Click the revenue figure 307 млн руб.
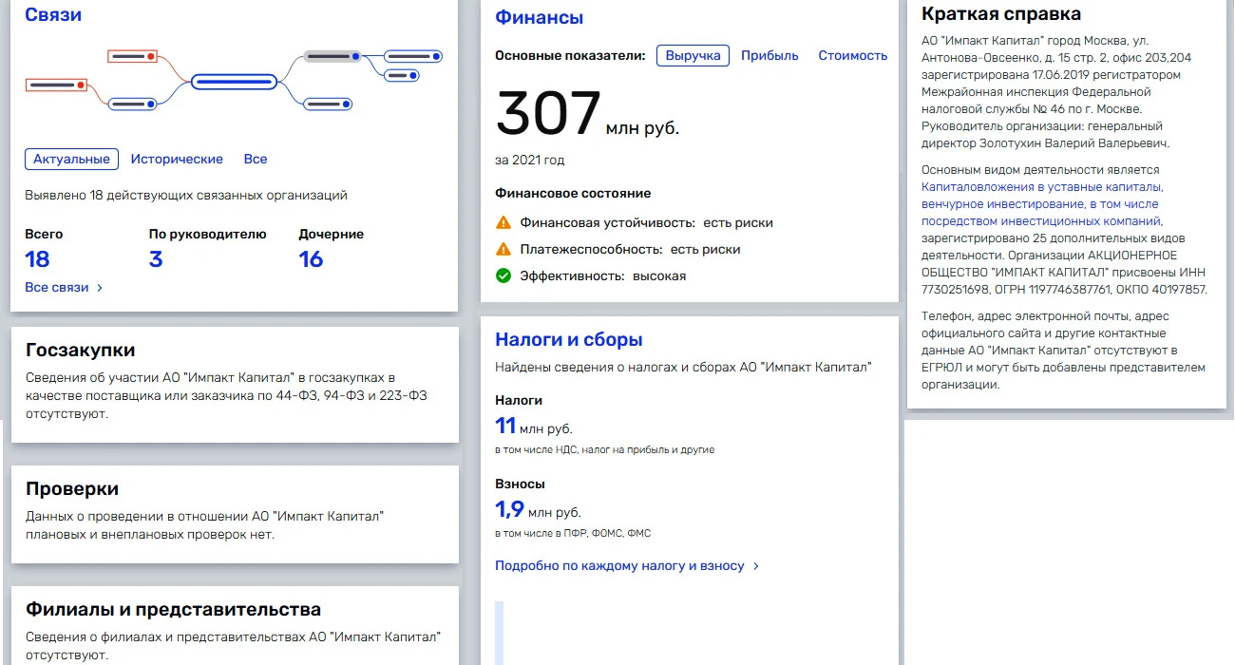1235x665 pixels. [587, 114]
